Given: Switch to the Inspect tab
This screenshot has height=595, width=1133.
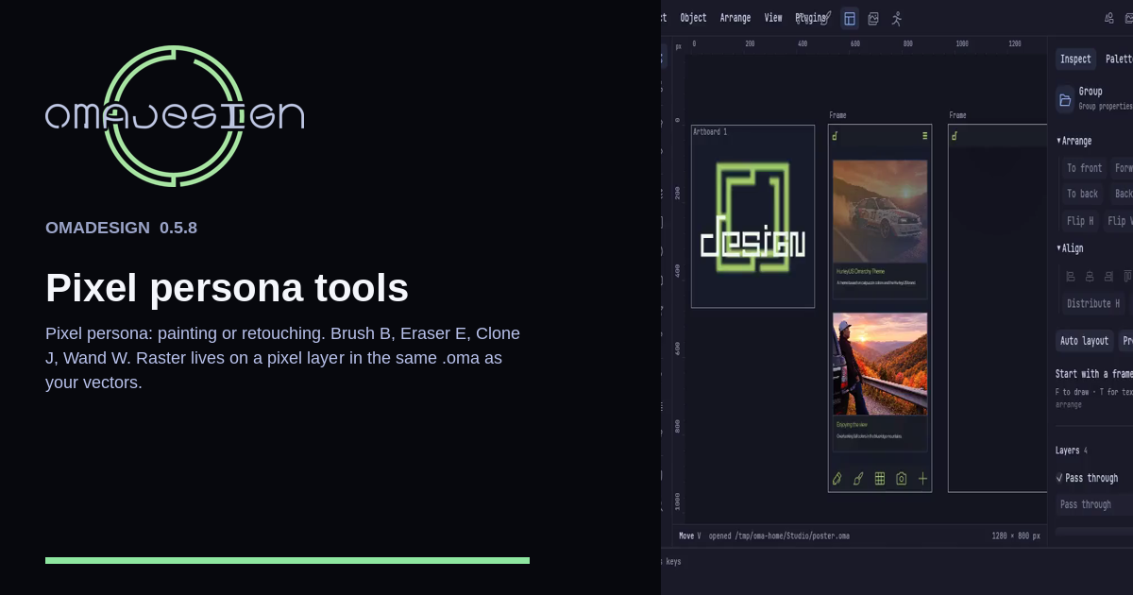Looking at the screenshot, I should tap(1075, 59).
